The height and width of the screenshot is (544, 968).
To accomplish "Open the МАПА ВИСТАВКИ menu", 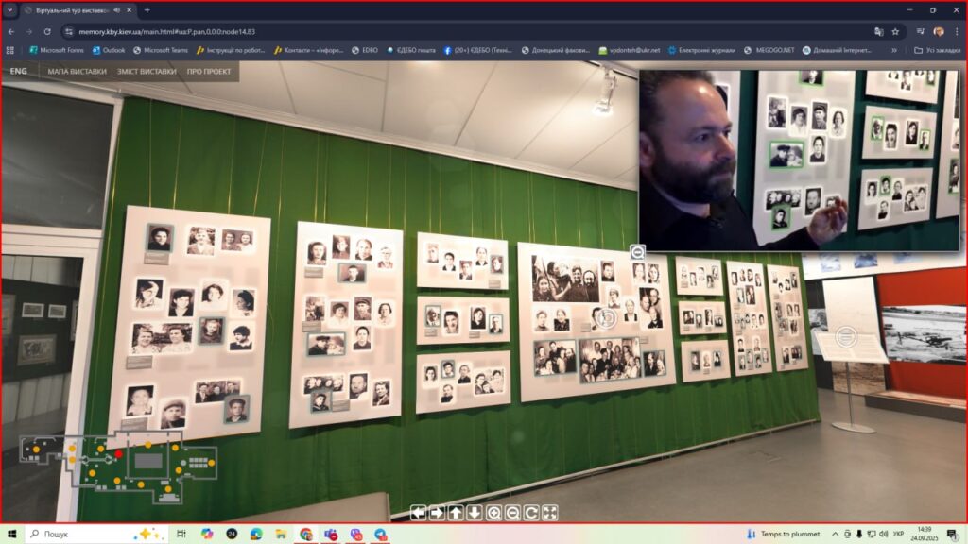I will click(x=78, y=71).
